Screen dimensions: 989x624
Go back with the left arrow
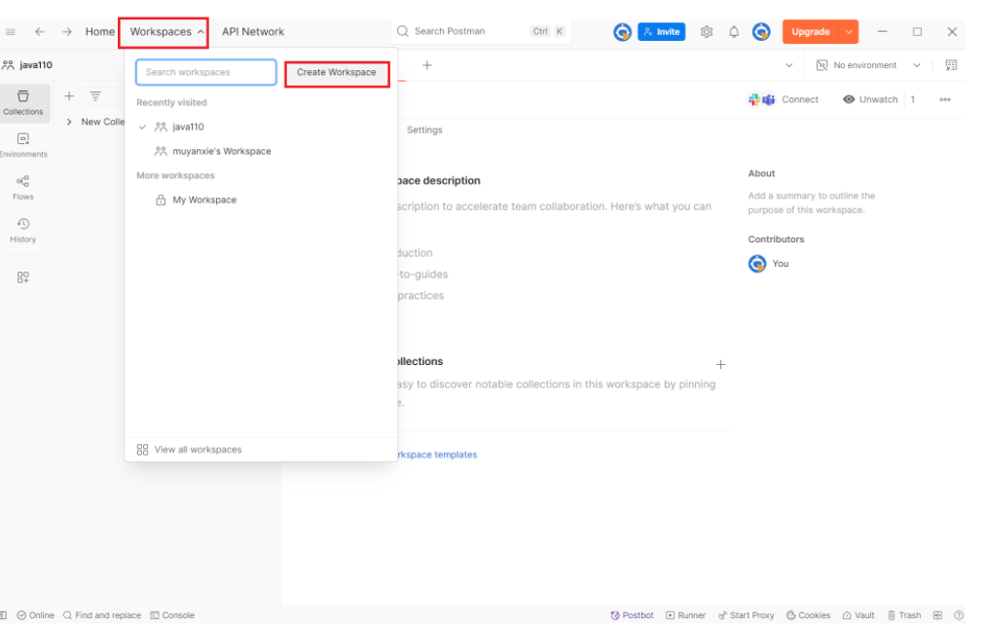pos(40,31)
